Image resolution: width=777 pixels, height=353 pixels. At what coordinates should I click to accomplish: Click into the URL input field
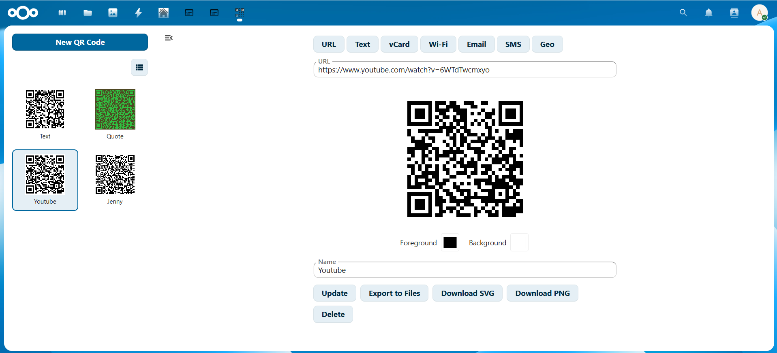click(465, 70)
